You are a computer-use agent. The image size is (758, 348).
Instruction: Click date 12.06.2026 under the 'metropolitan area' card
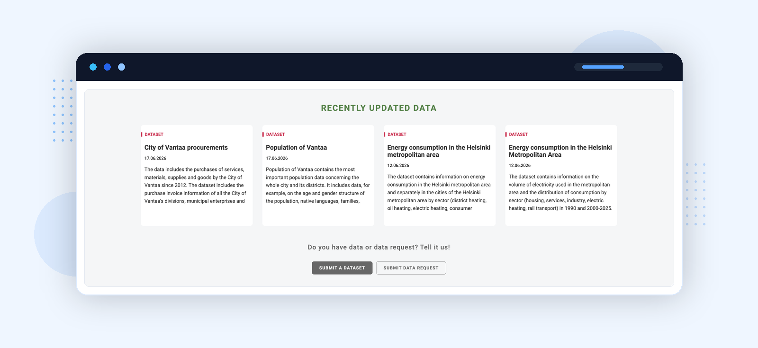(x=398, y=165)
